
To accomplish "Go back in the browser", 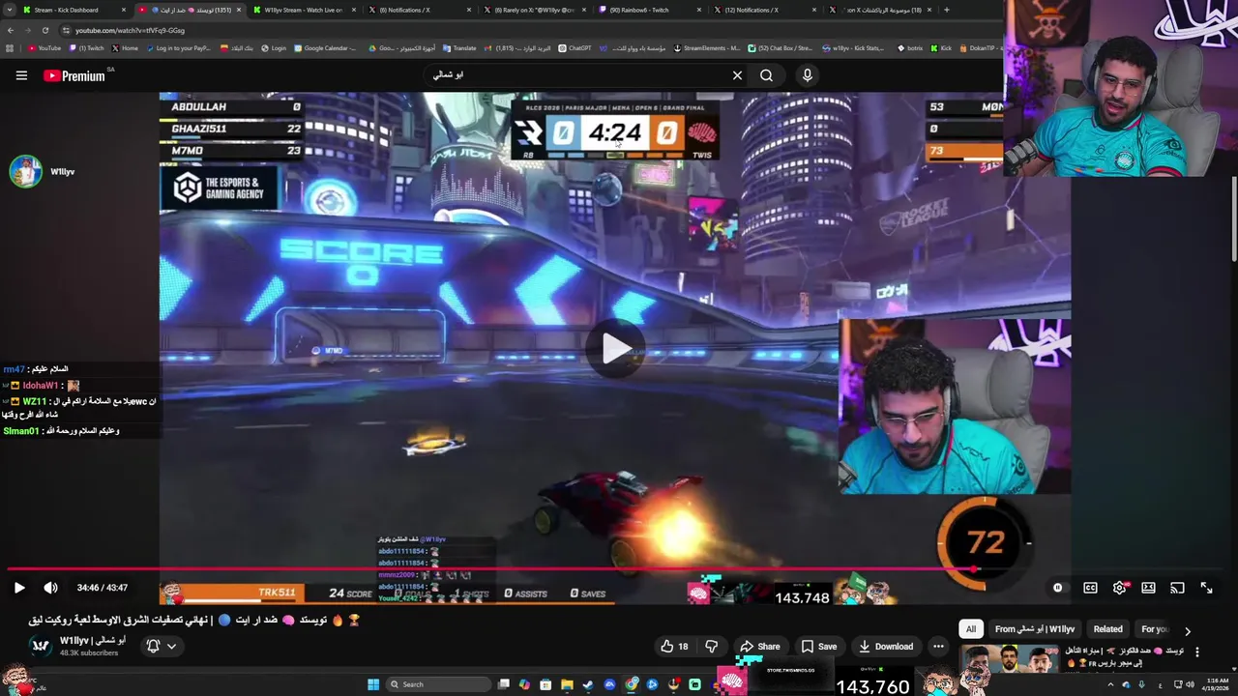I will (x=11, y=30).
